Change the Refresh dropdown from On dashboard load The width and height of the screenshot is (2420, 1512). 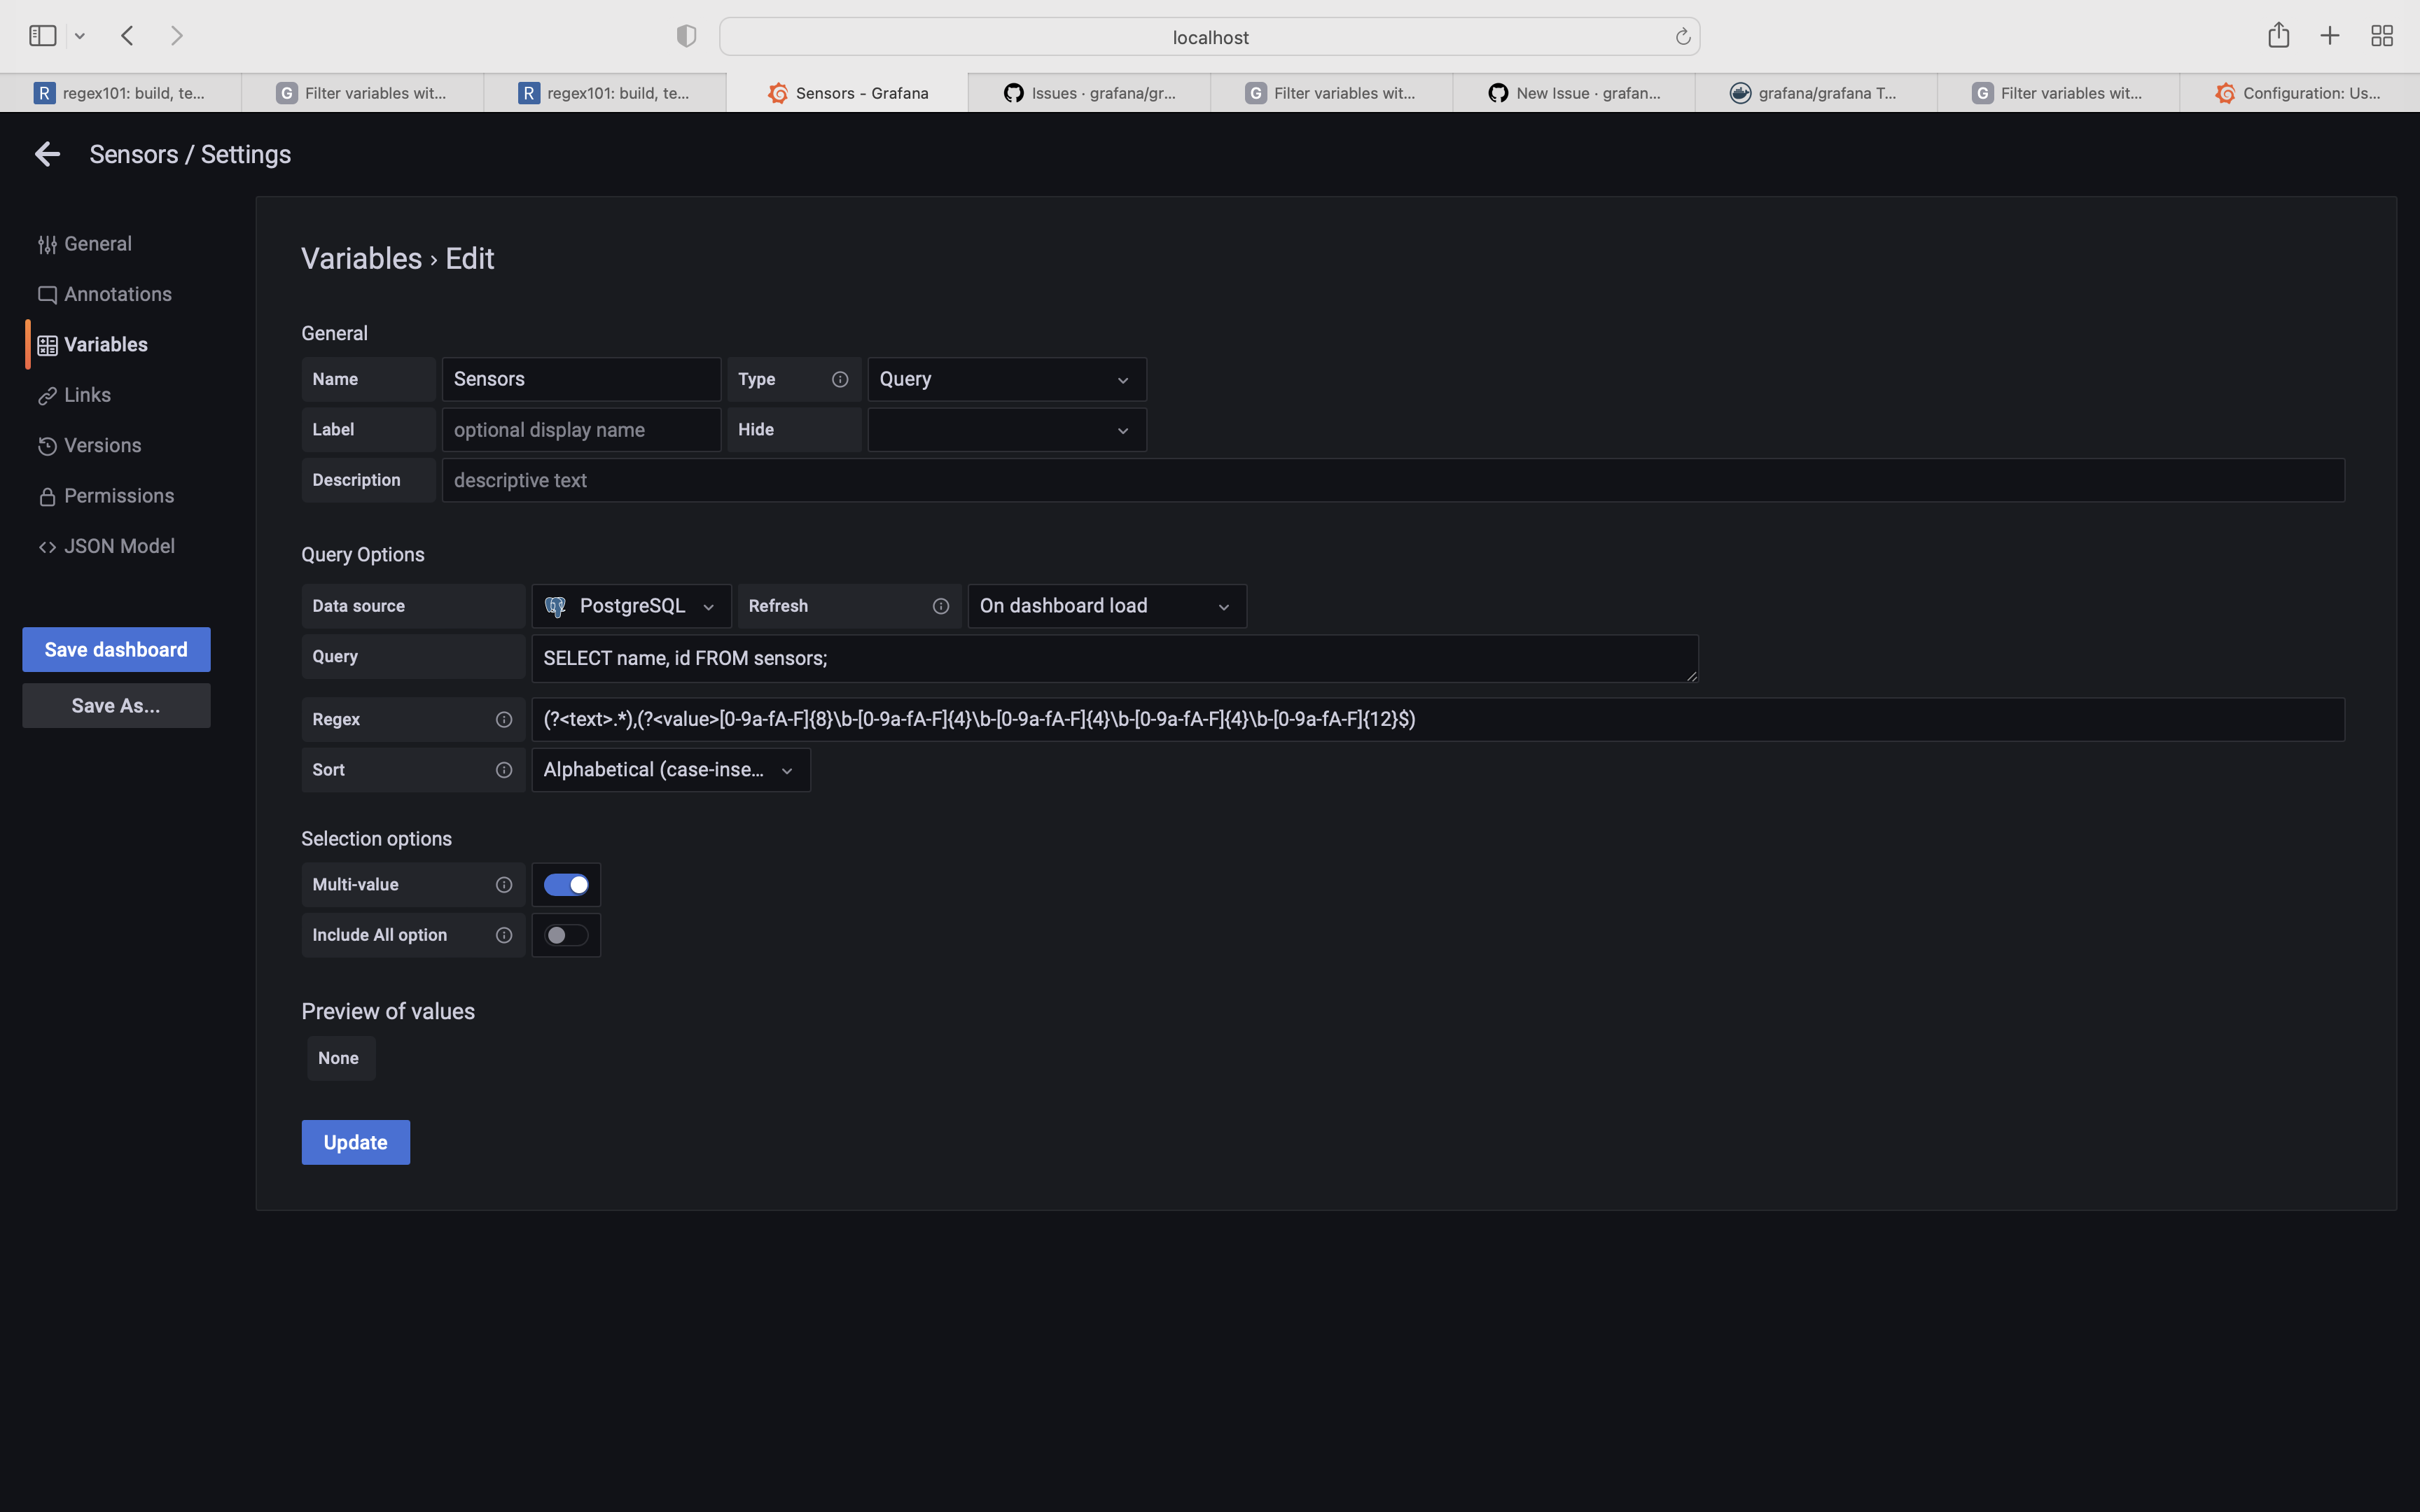coord(1106,605)
